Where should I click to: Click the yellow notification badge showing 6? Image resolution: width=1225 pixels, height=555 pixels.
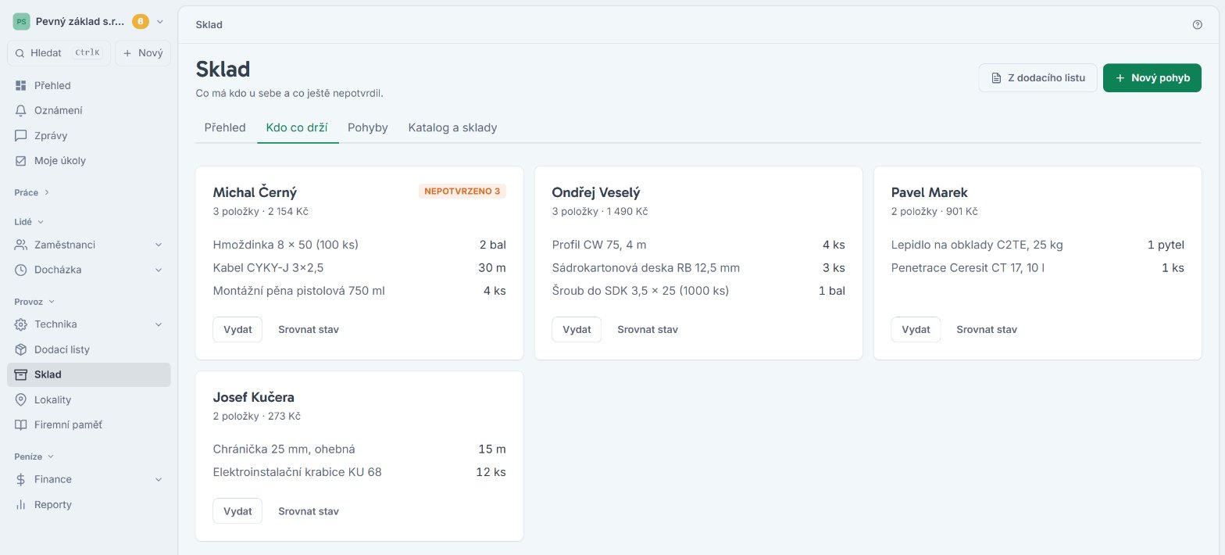pos(141,22)
